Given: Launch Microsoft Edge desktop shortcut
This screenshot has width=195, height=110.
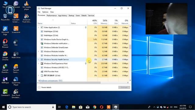Looking at the screenshot, I should [5, 31].
